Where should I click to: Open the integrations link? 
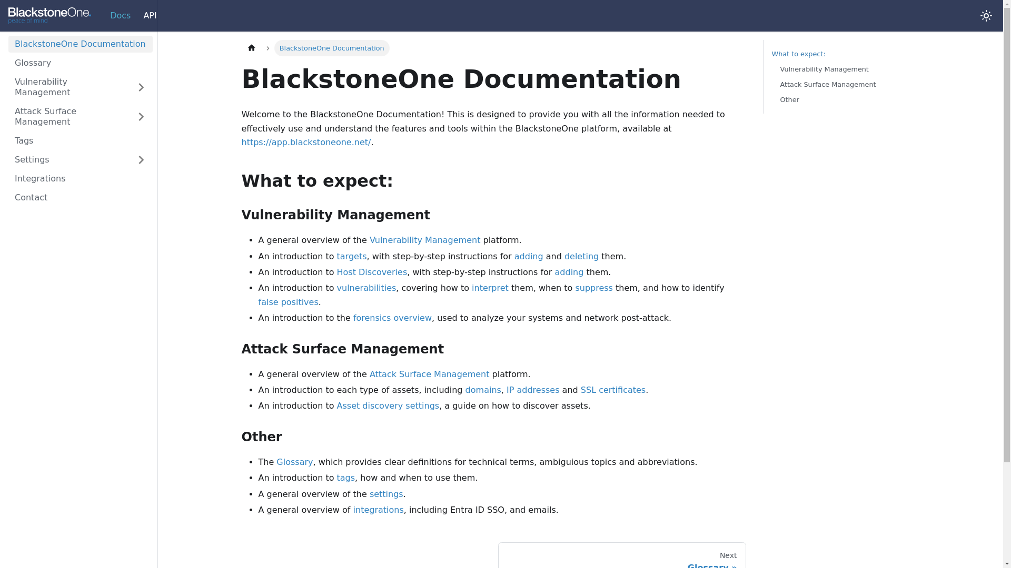point(379,510)
